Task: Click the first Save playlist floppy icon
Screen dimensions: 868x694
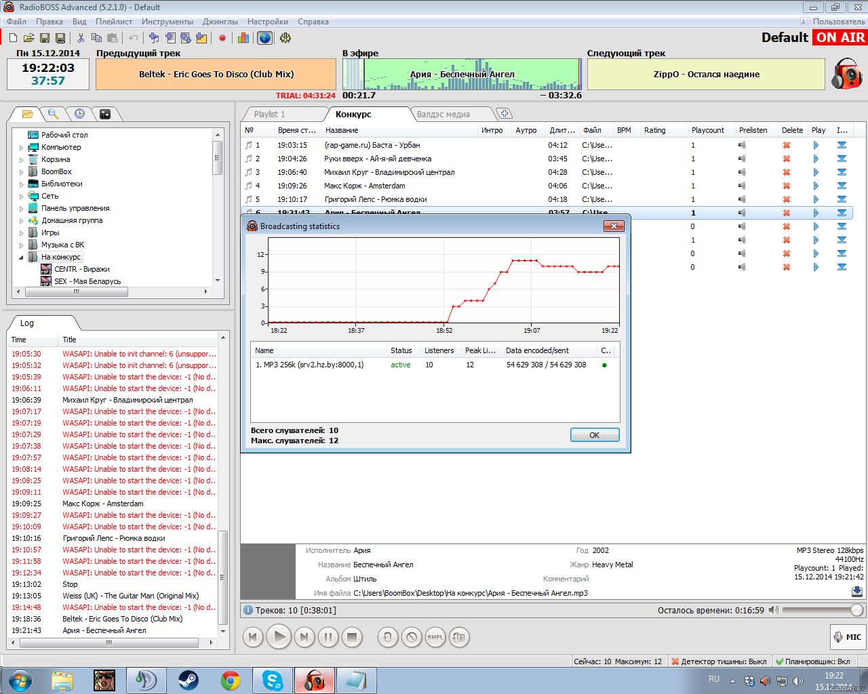Action: click(45, 38)
